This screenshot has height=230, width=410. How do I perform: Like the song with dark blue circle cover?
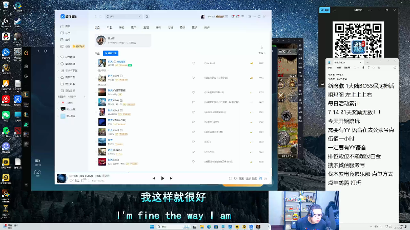[194, 122]
